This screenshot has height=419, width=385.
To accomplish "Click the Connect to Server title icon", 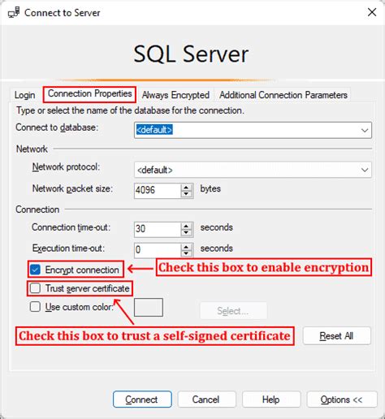I will click(x=14, y=12).
